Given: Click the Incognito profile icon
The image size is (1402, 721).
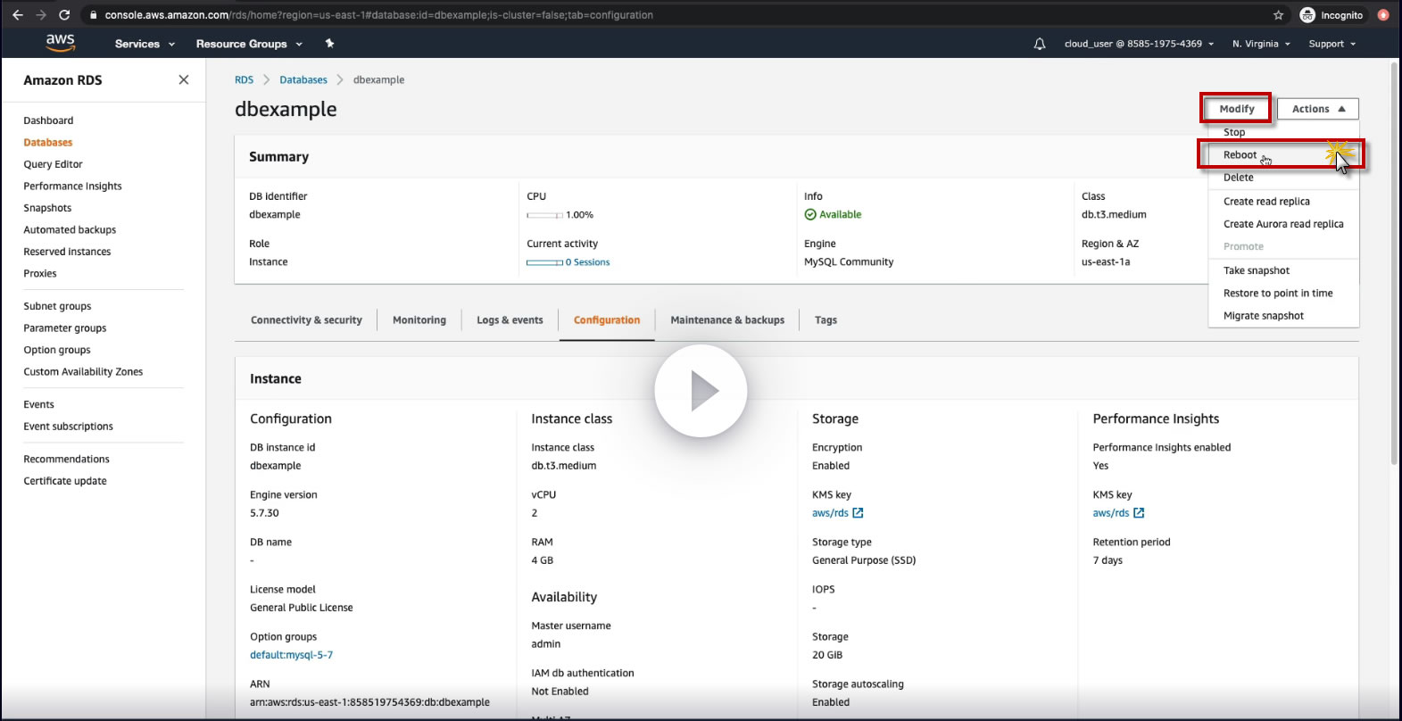Looking at the screenshot, I should 1308,15.
